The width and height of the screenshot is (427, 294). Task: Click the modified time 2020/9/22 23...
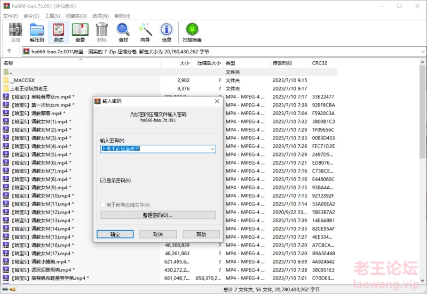tap(290, 212)
